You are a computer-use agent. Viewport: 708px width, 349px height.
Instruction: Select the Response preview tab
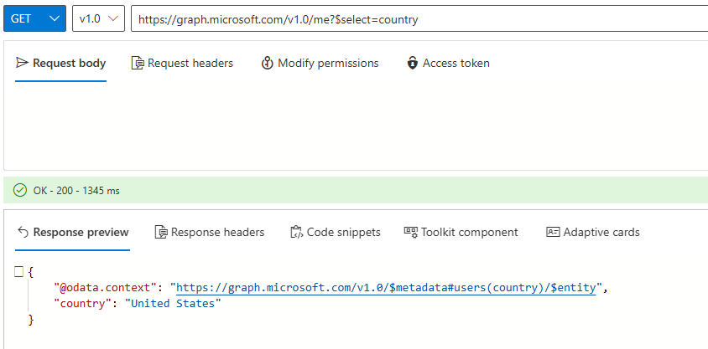pos(73,233)
